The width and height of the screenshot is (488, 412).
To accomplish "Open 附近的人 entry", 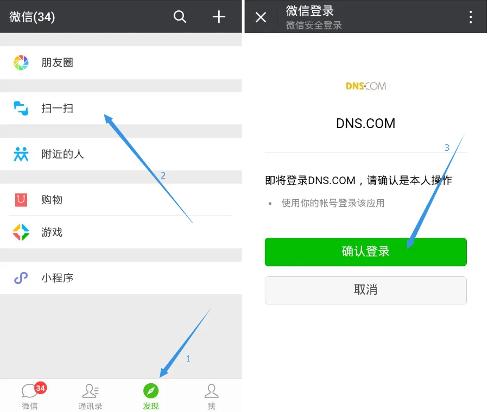I will pos(121,154).
